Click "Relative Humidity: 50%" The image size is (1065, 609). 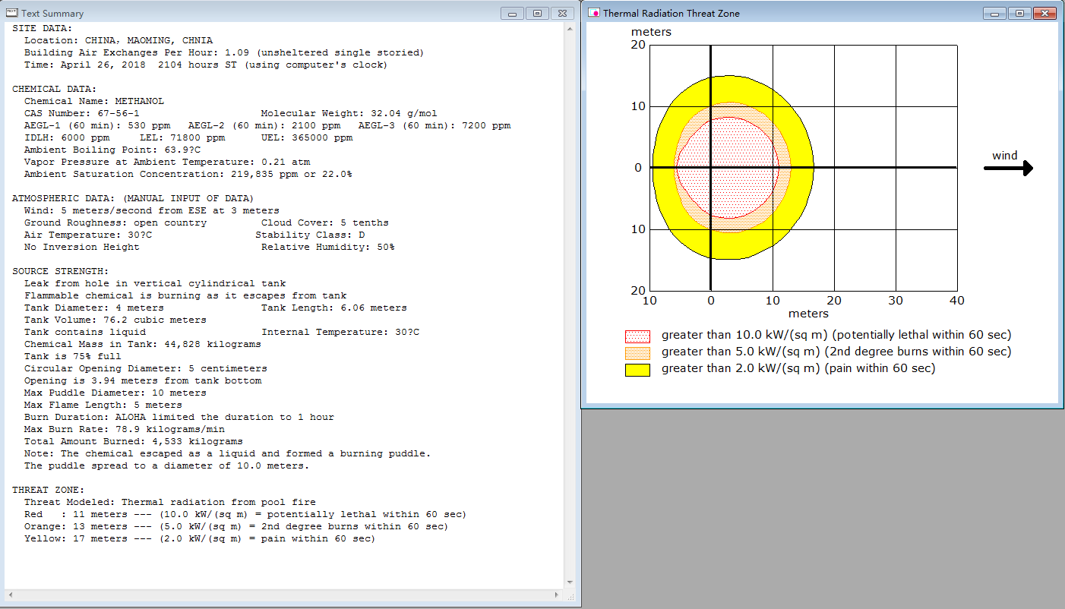point(328,247)
